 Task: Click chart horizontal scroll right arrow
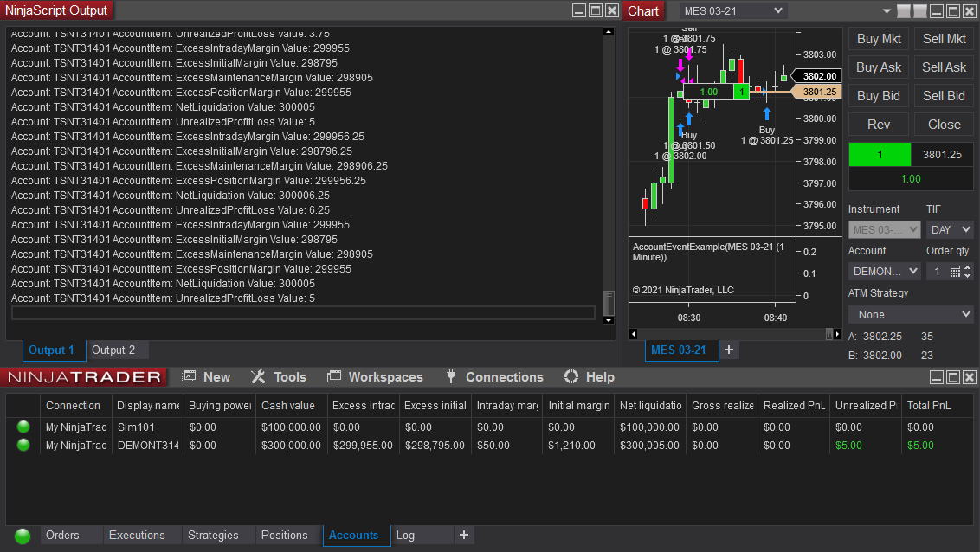pyautogui.click(x=837, y=334)
